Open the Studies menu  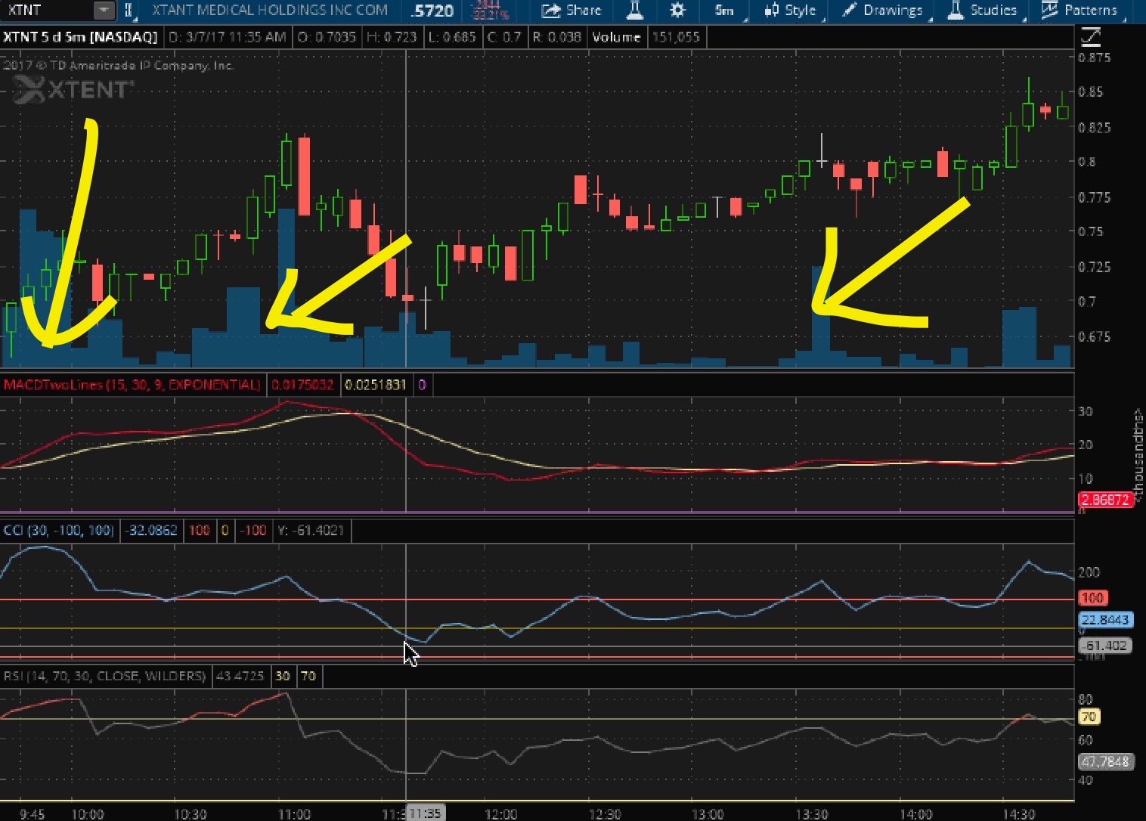(983, 11)
